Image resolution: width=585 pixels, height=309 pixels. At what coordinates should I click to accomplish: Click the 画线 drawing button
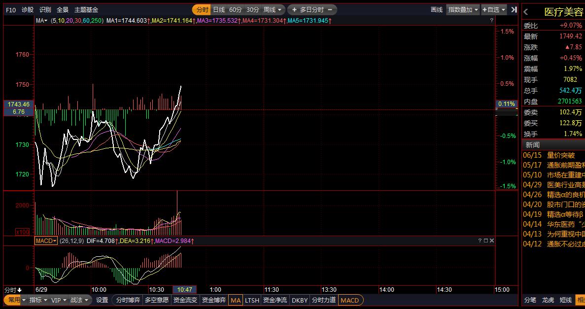tap(436, 9)
